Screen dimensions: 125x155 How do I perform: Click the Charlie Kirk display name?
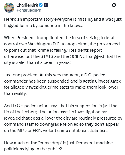click(27, 5)
